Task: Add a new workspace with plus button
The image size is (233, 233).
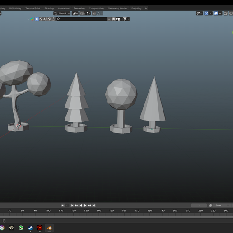Action: (x=146, y=9)
